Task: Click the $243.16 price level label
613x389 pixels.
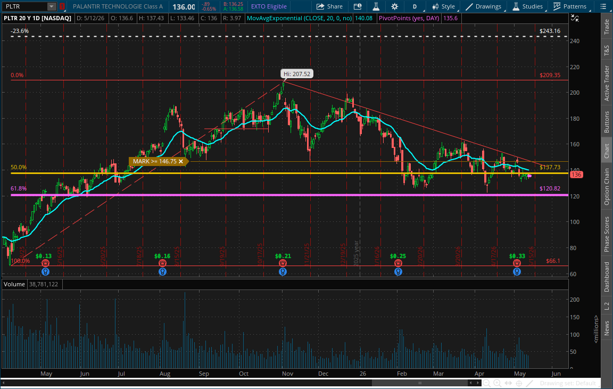Action: pos(550,31)
